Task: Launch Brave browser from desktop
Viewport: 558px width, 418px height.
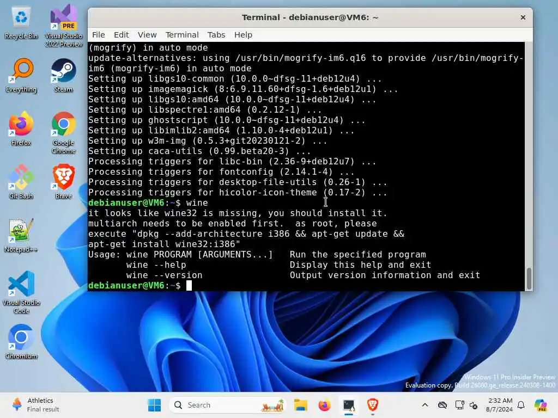Action: coord(64,182)
